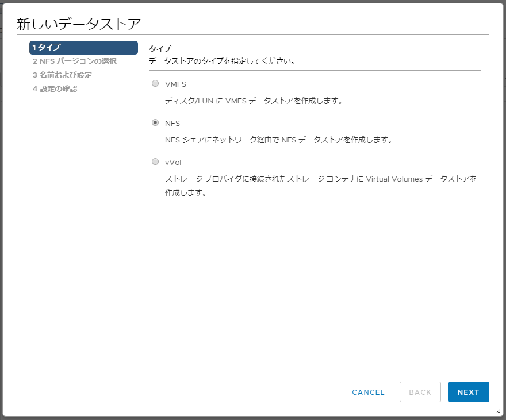
Task: Click the text ディスク/LUN に VMFS データストアを作成します
Action: pos(254,101)
